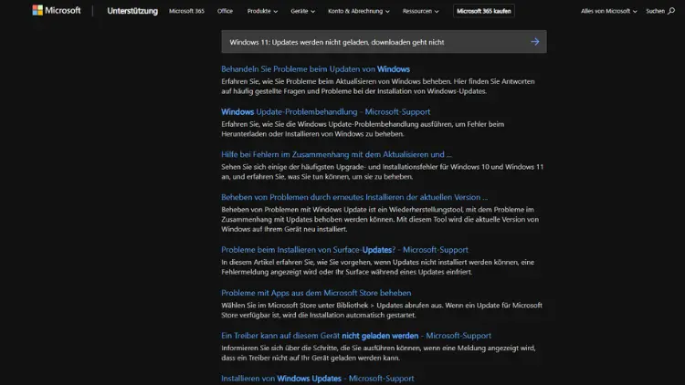
Task: Go to the Office menu item
Action: 225,11
